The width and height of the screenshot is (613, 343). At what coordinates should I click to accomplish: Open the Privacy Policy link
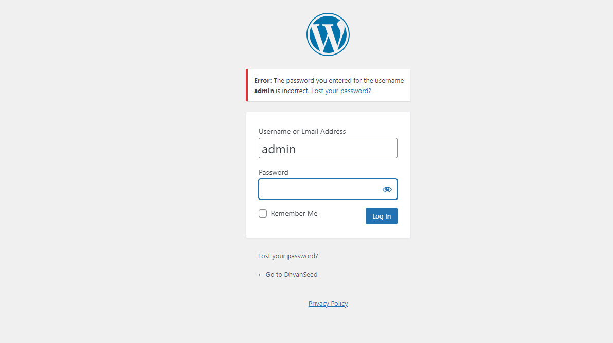328,303
